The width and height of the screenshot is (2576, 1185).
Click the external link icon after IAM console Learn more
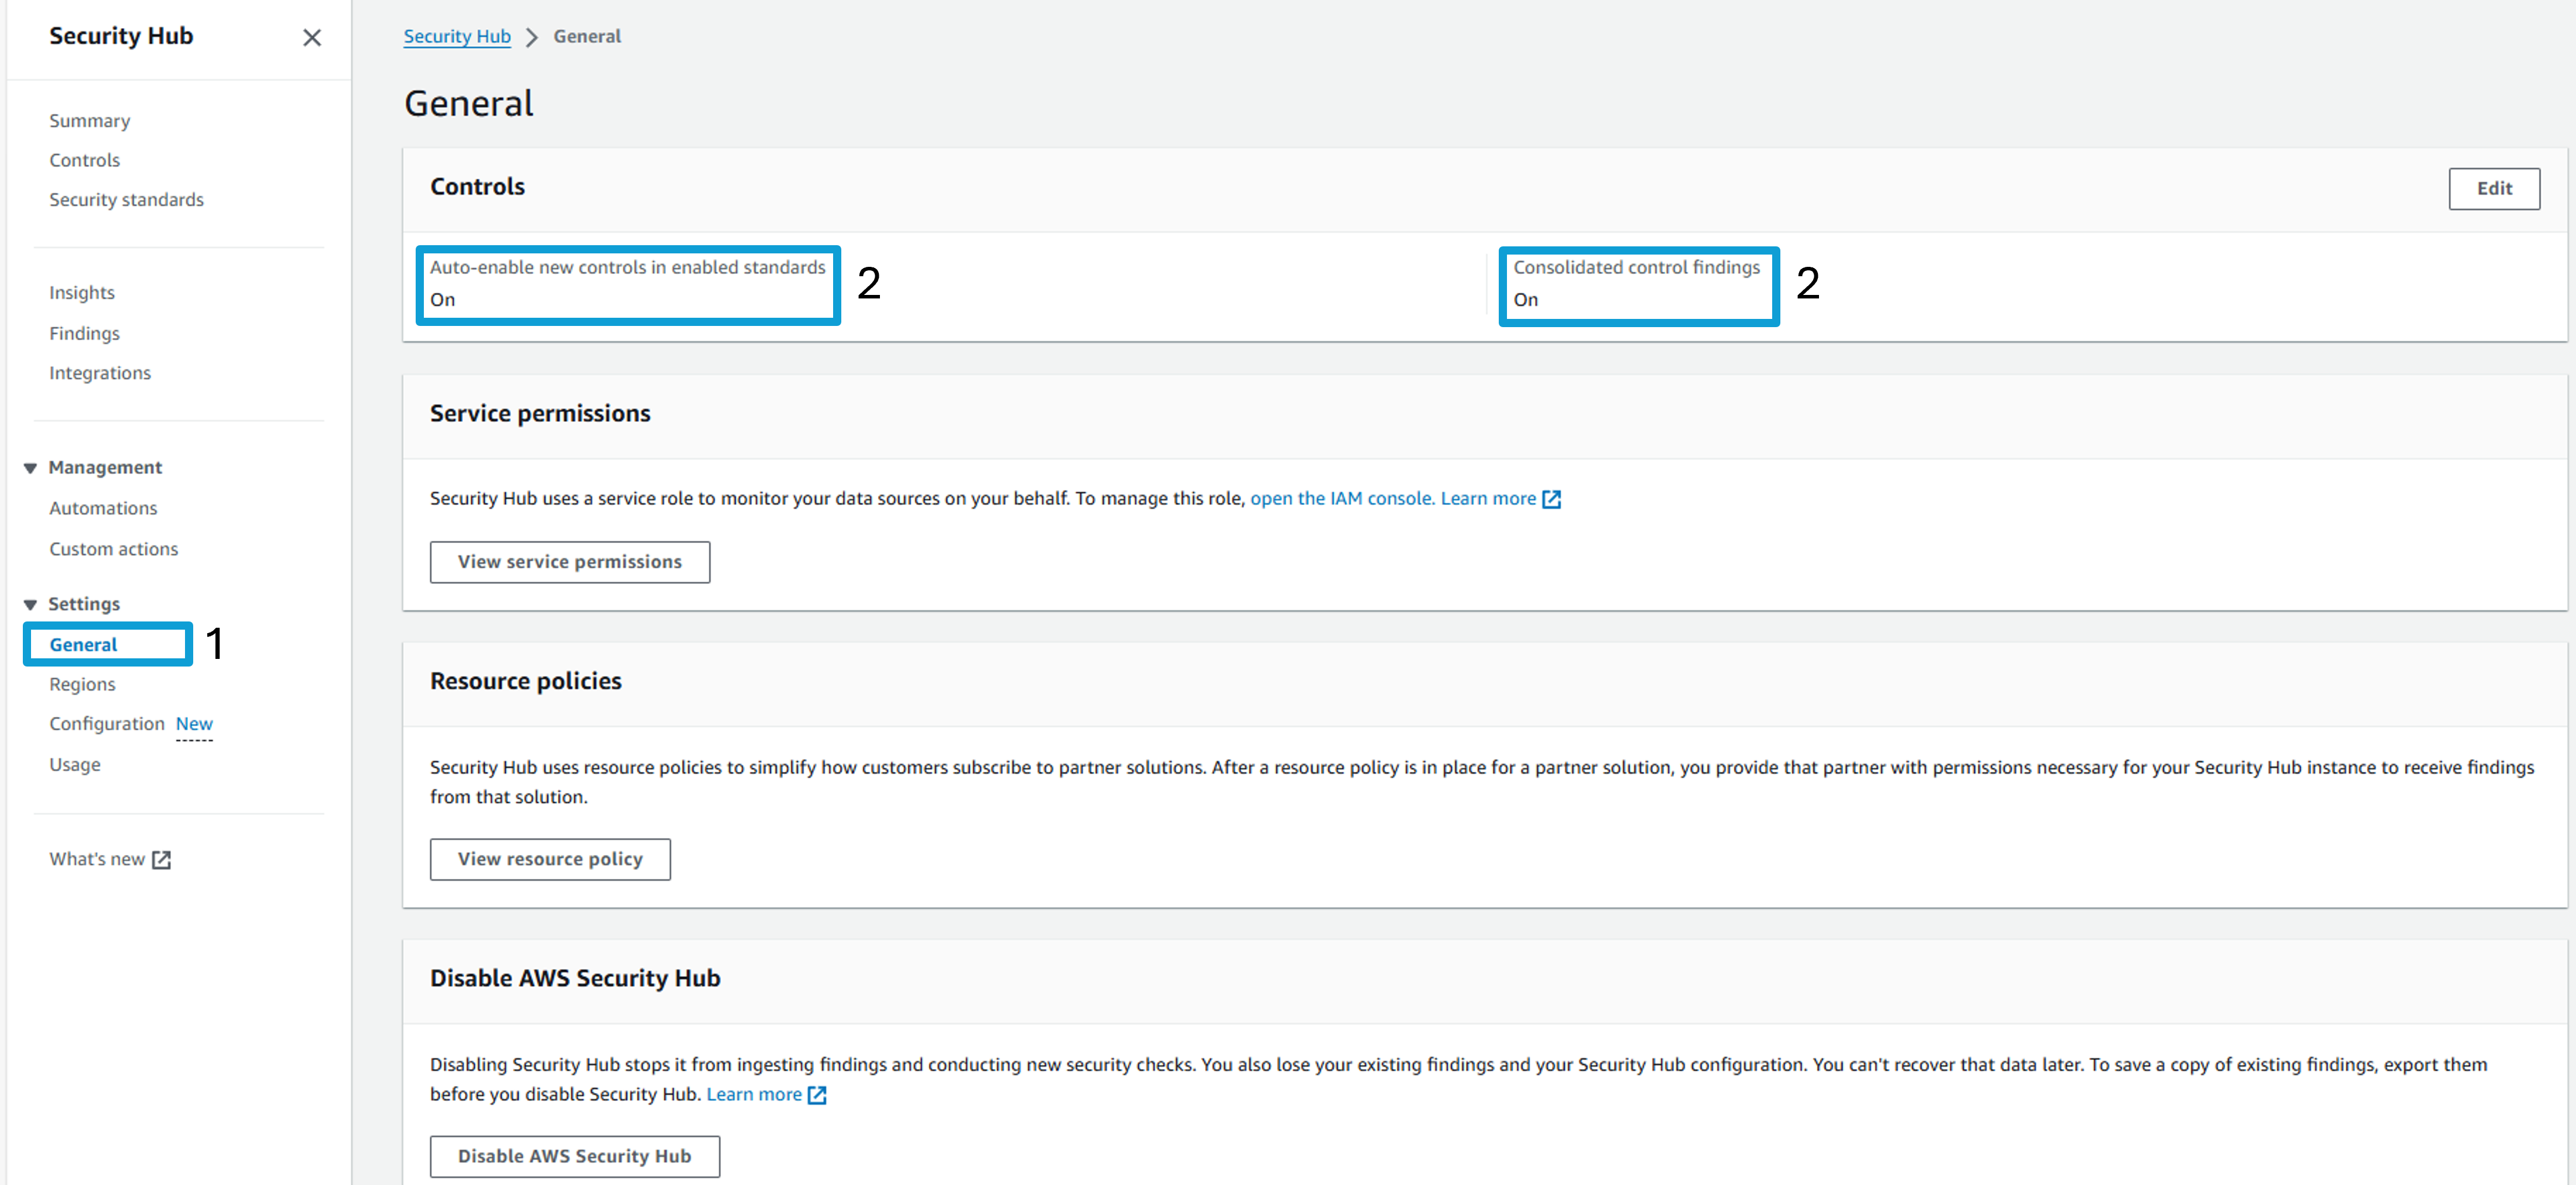[1551, 499]
